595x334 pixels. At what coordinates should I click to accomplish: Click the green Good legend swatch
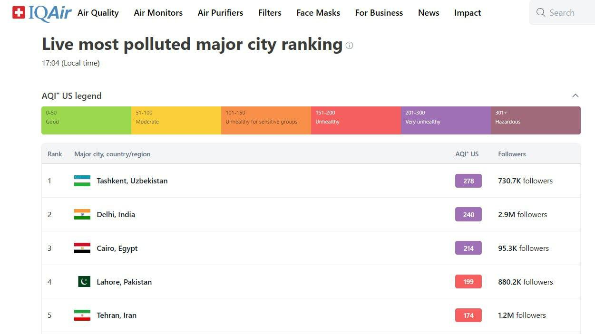click(86, 120)
